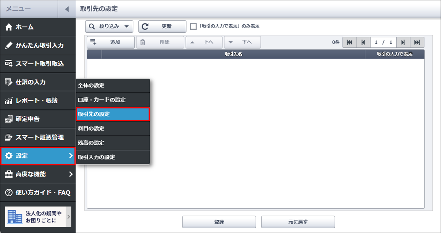Click the 削除 trash button
The height and width of the screenshot is (233, 441).
click(160, 42)
